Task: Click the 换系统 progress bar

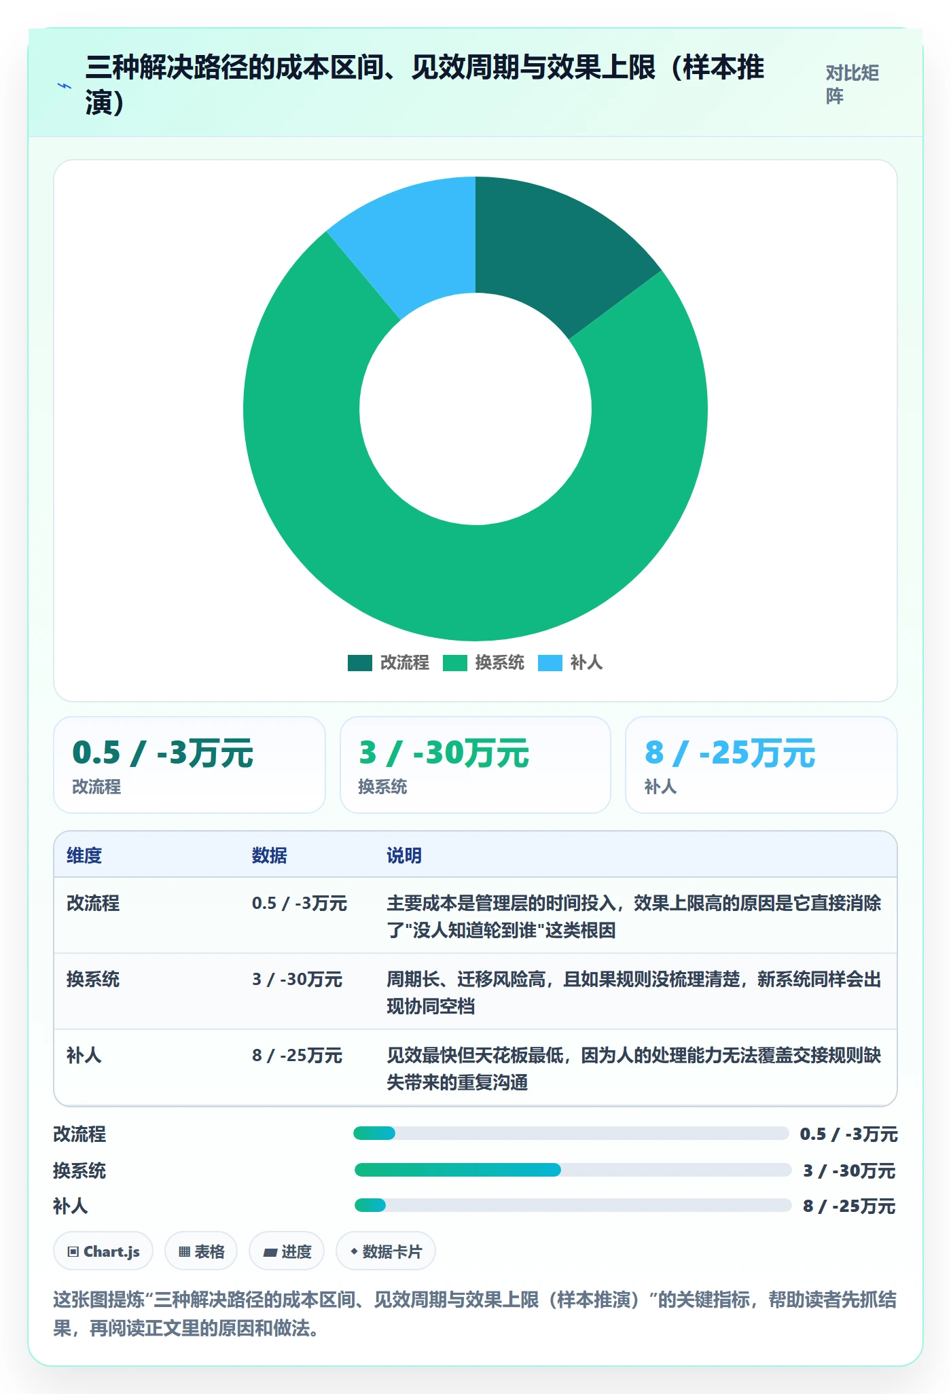Action: point(573,1170)
